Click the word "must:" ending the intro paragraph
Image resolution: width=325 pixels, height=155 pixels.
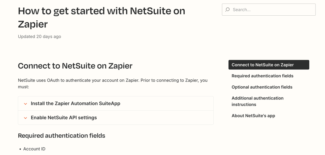click(x=23, y=87)
